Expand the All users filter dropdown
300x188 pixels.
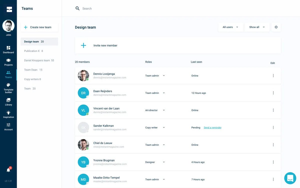pyautogui.click(x=230, y=27)
